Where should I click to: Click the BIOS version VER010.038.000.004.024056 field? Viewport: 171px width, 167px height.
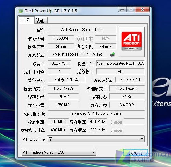point(77,55)
